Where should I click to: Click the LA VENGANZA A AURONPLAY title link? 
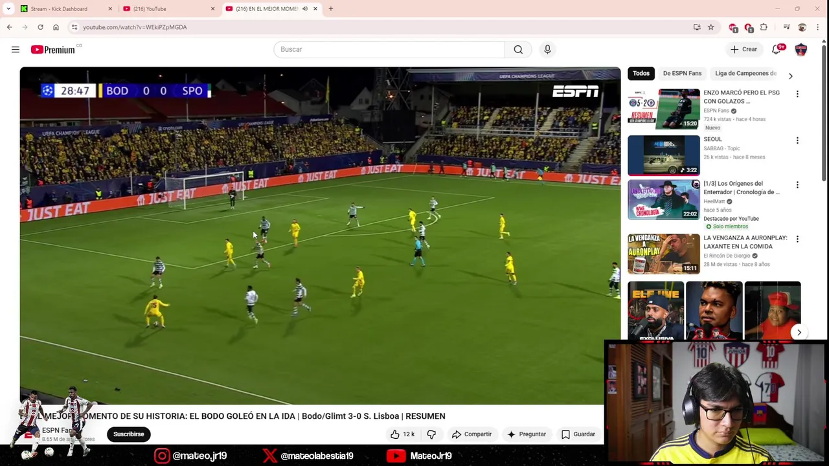click(x=745, y=242)
